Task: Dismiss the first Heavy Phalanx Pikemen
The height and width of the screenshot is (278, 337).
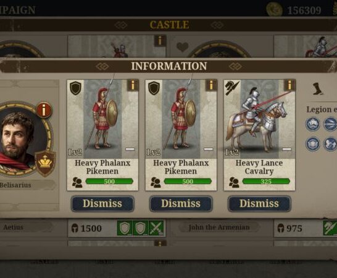Action: click(x=102, y=203)
